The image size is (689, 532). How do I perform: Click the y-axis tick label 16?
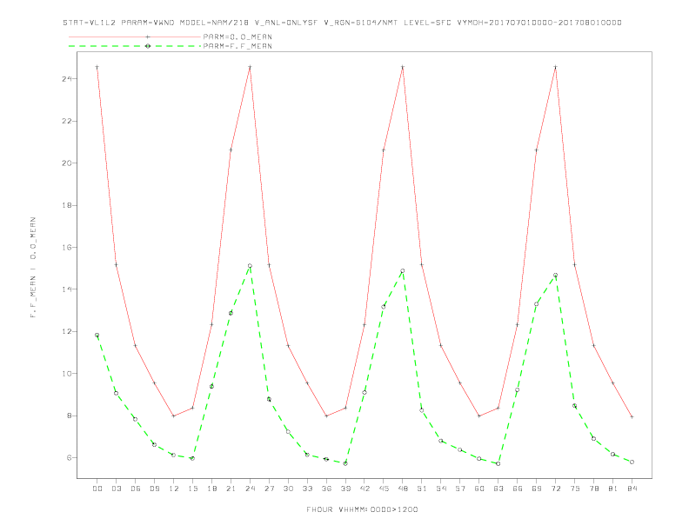[x=67, y=248]
